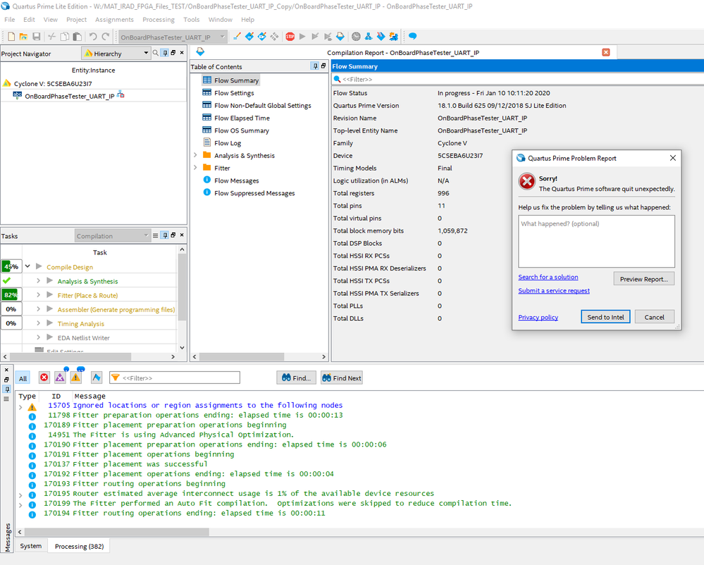Screen dimensions: 704x565
Task: Open the Timing Analyzer clock icon
Action: [x=356, y=37]
